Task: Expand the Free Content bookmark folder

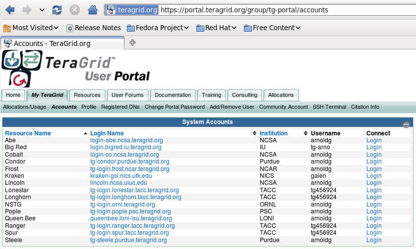Action: (x=272, y=28)
